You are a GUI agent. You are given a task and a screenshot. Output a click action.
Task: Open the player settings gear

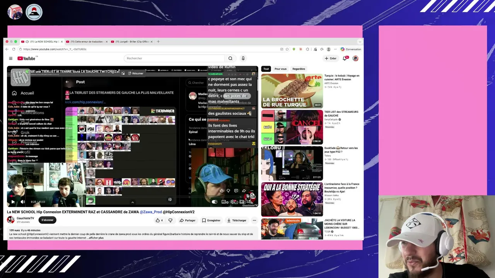click(233, 202)
